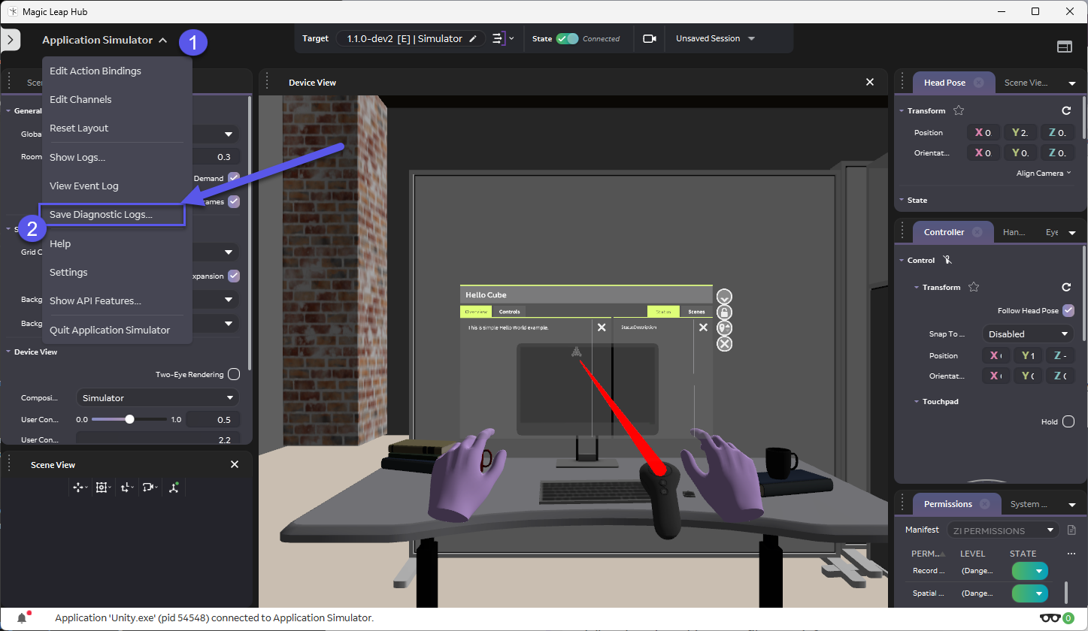Open the ZI PERMISSIONS manifest dropdown
Viewport: 1088px width, 631px height.
click(1003, 530)
